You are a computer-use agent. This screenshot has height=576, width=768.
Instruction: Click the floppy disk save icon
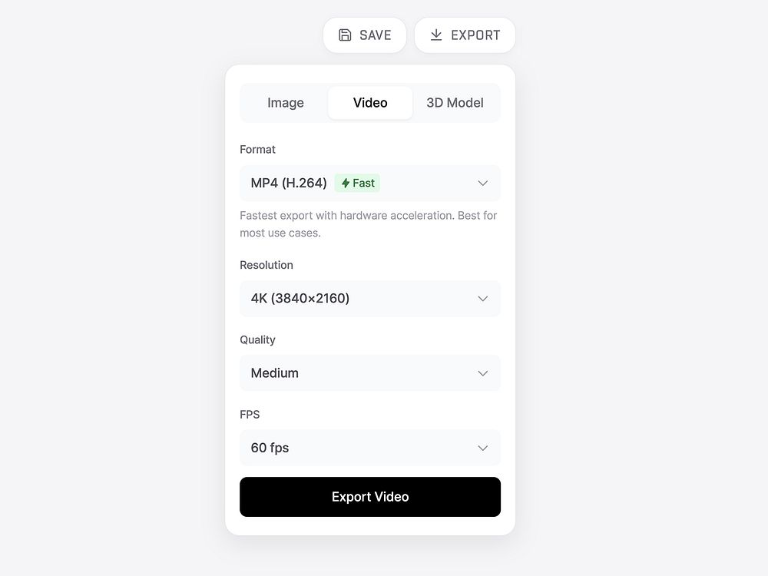345,35
